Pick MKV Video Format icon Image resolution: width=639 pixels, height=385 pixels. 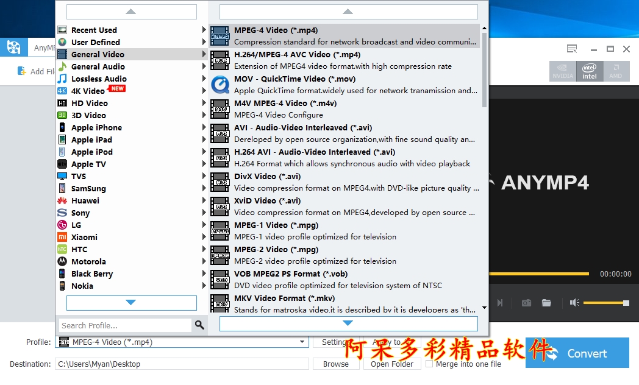click(220, 303)
